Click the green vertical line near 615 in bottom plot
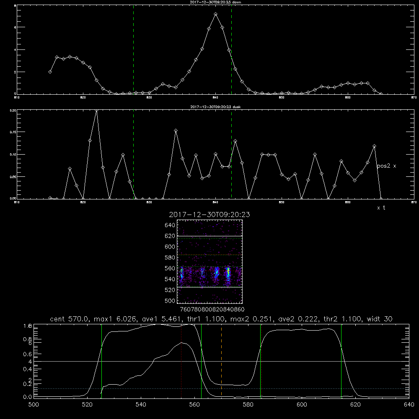This screenshot has width=419, height=419. 341,361
